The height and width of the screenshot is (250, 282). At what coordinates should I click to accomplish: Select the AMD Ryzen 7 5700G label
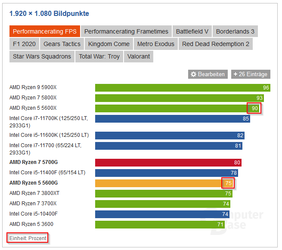[34, 162]
